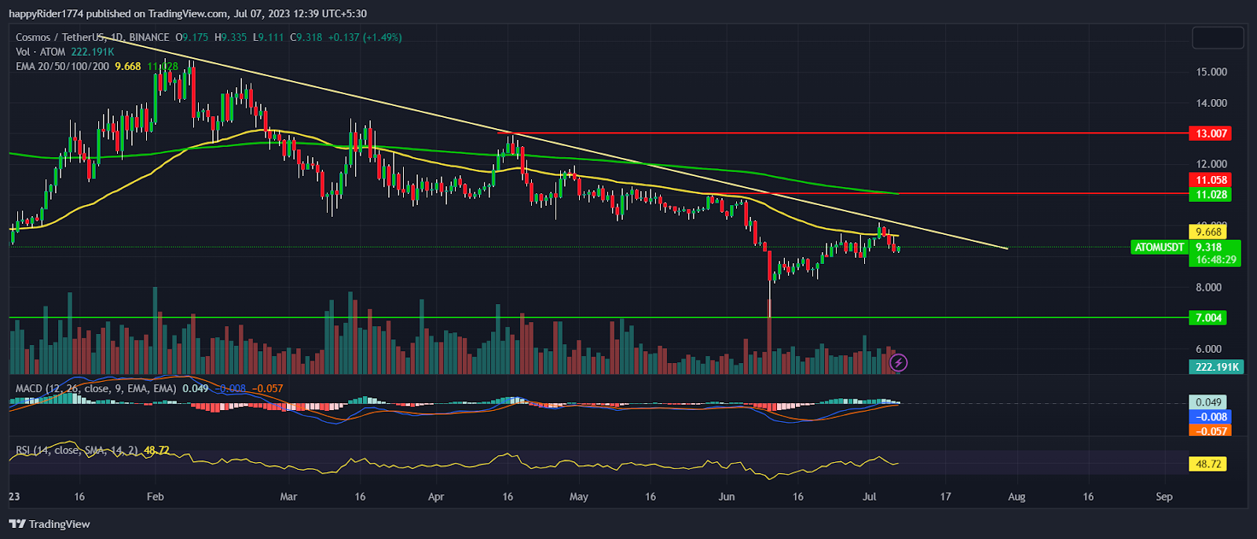Screen dimensions: 1257x539
Task: Click the yellow 9.668 price axis label
Action: coord(1208,232)
